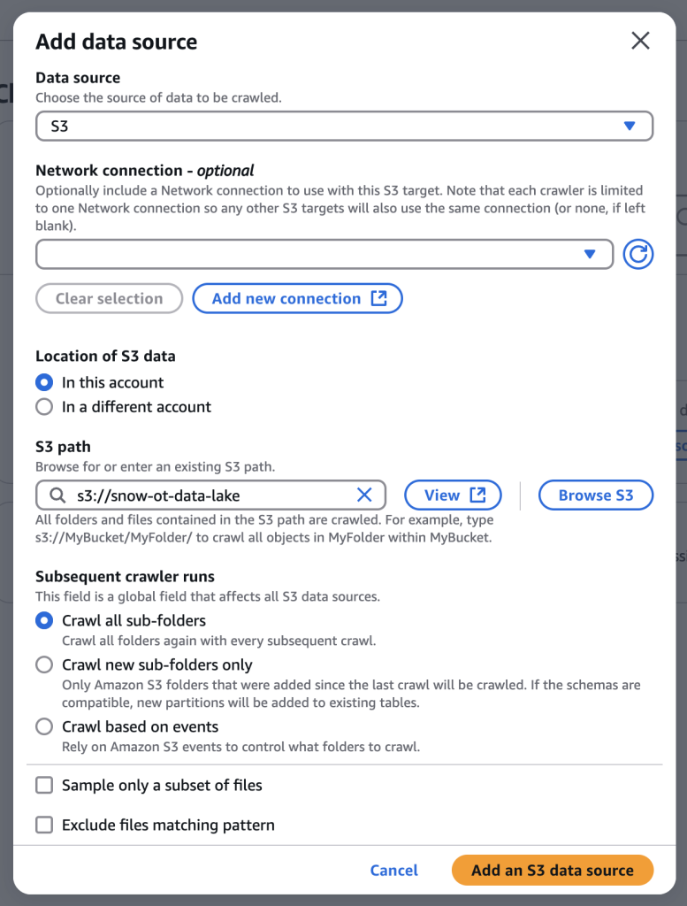Enable Sample only a subset of files
Viewport: 687px width, 906px height.
43,785
